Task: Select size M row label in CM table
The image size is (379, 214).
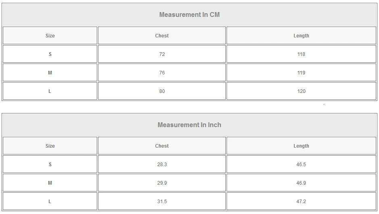Action: click(x=50, y=73)
